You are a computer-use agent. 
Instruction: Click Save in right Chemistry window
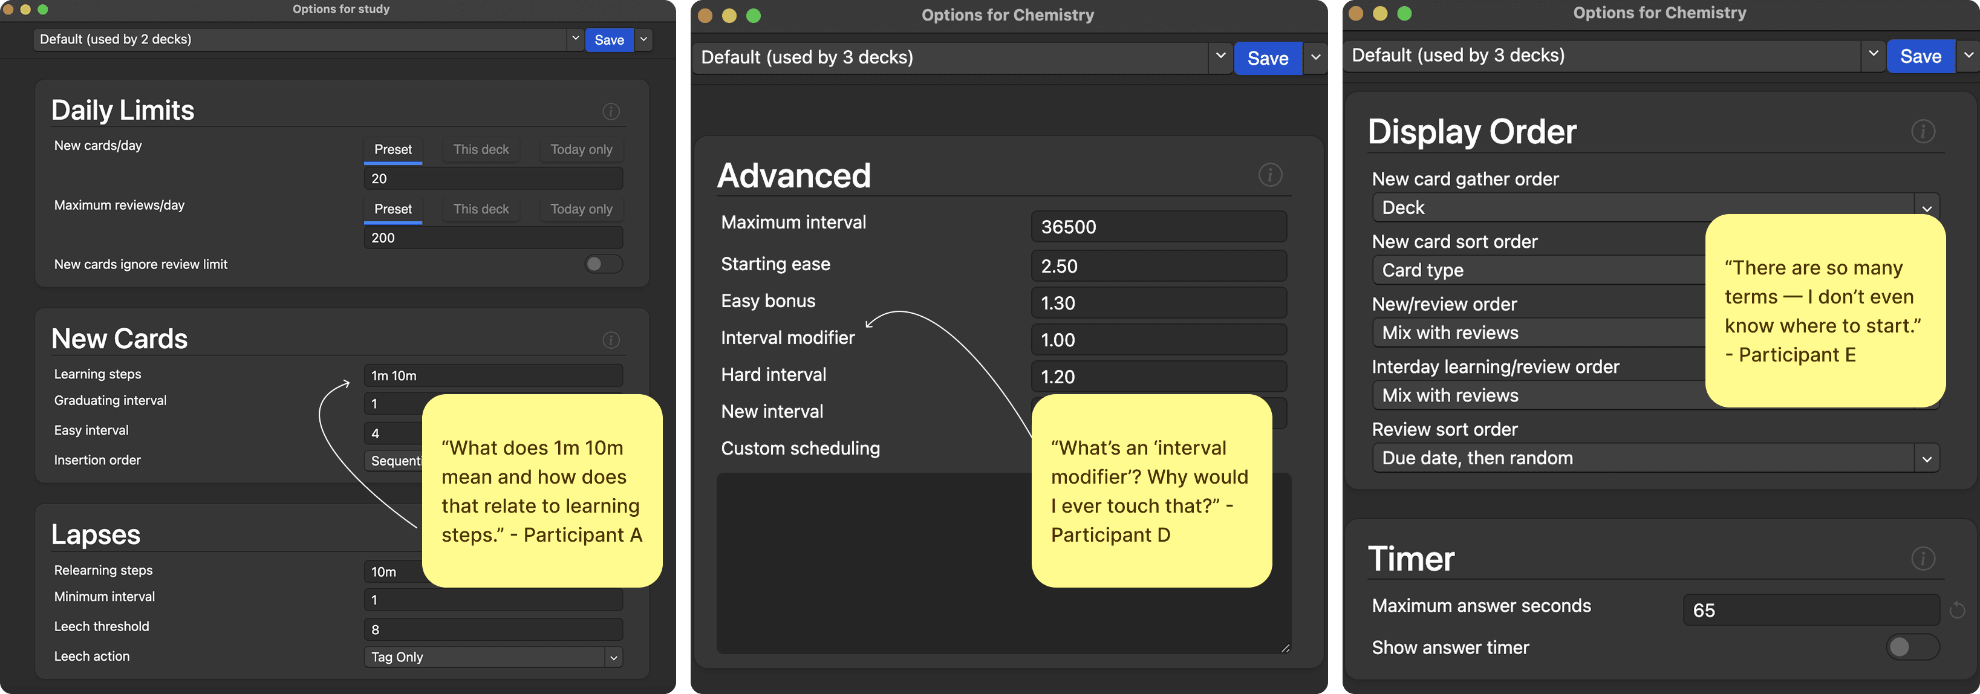[1920, 56]
